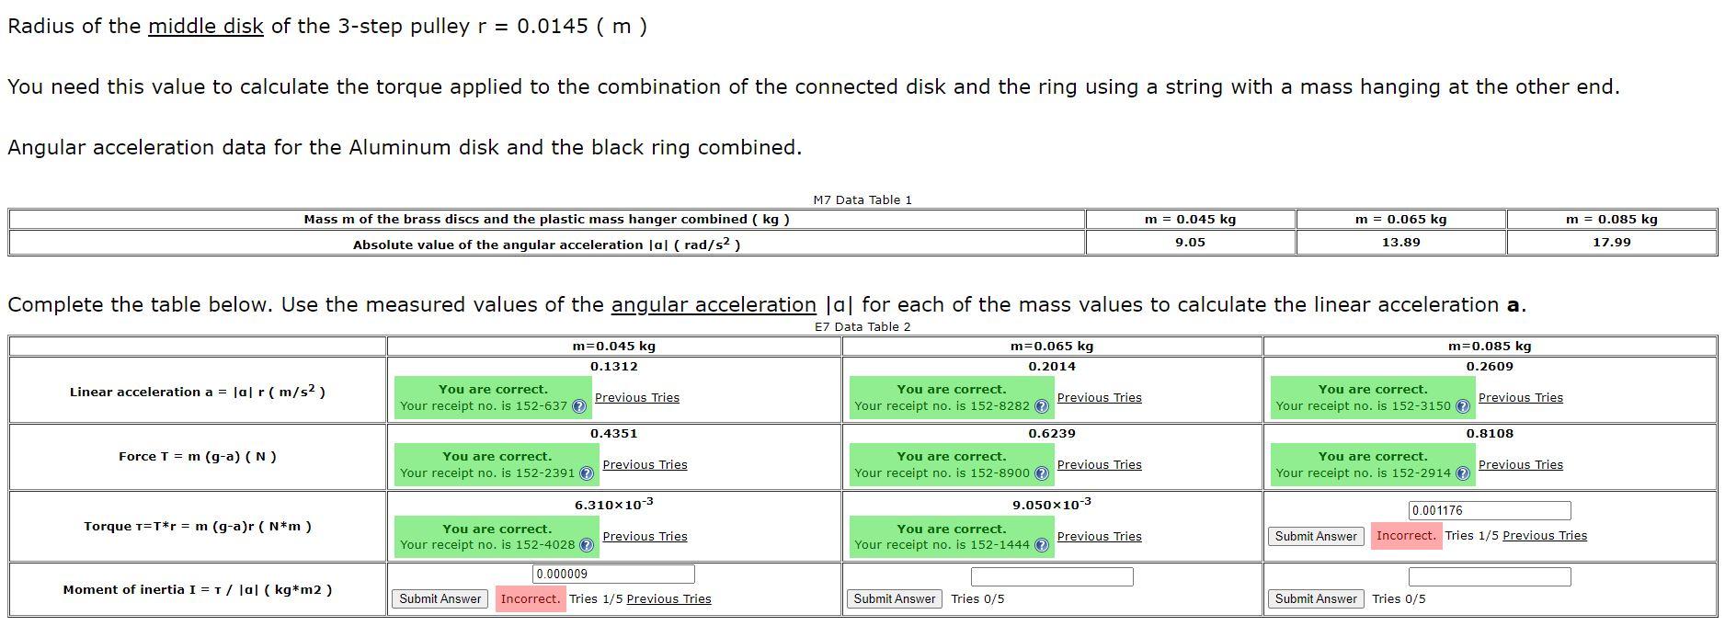Focus empty moment of inertia field for m=0.085 kg

(x=1490, y=577)
